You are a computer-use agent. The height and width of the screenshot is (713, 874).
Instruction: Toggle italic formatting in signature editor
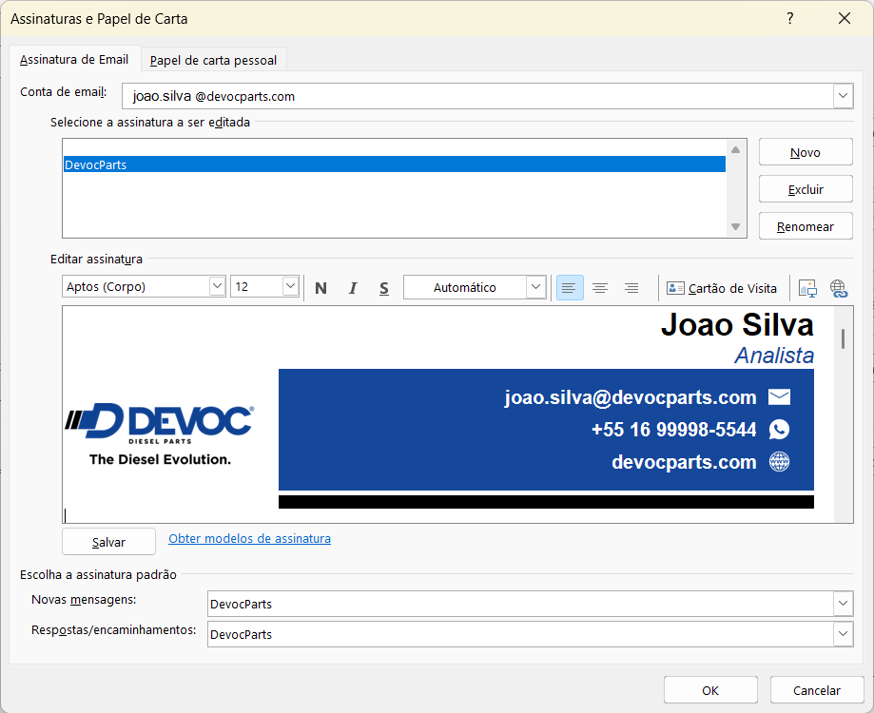tap(352, 288)
